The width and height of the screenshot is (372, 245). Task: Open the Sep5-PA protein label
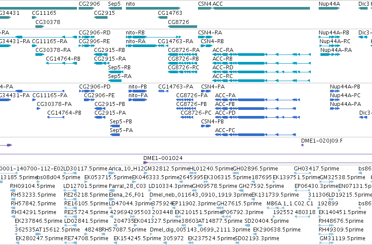[121, 130]
